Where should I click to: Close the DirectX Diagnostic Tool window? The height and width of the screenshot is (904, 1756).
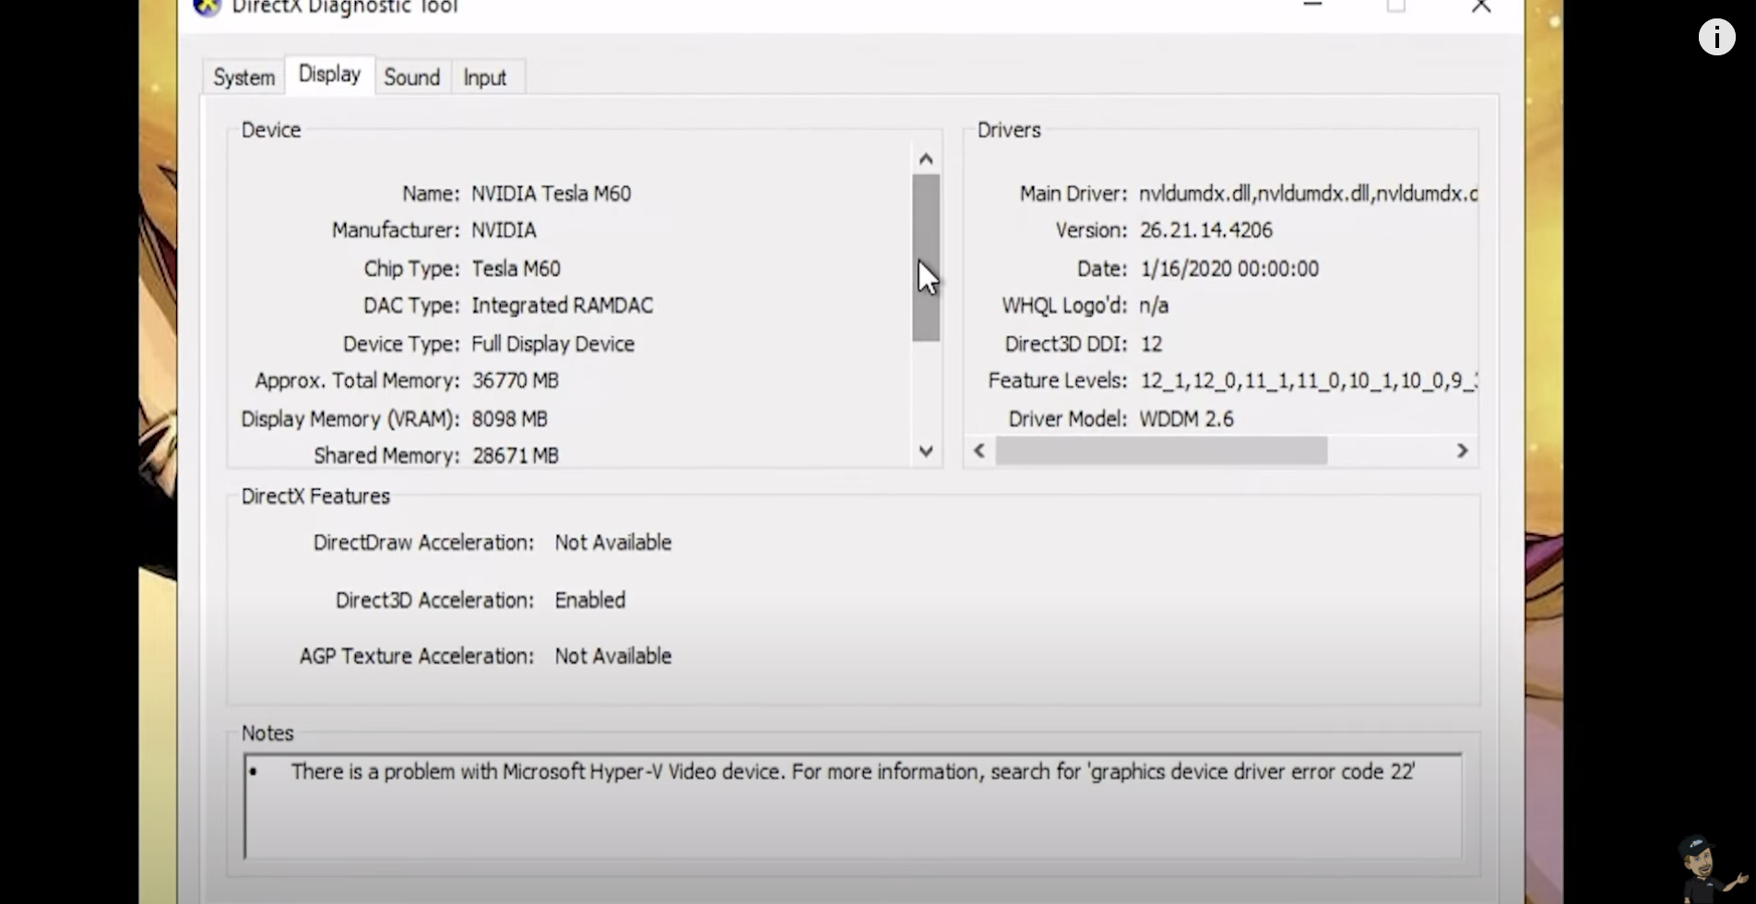coord(1481,6)
